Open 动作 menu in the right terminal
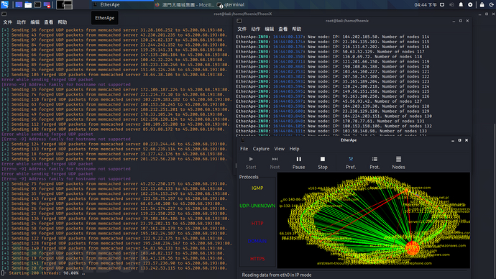The height and width of the screenshot is (279, 496). pyautogui.click(x=256, y=29)
